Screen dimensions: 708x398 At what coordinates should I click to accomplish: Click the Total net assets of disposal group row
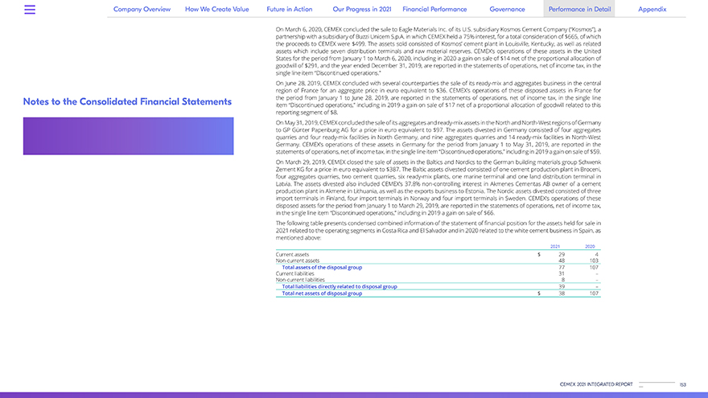pos(322,293)
